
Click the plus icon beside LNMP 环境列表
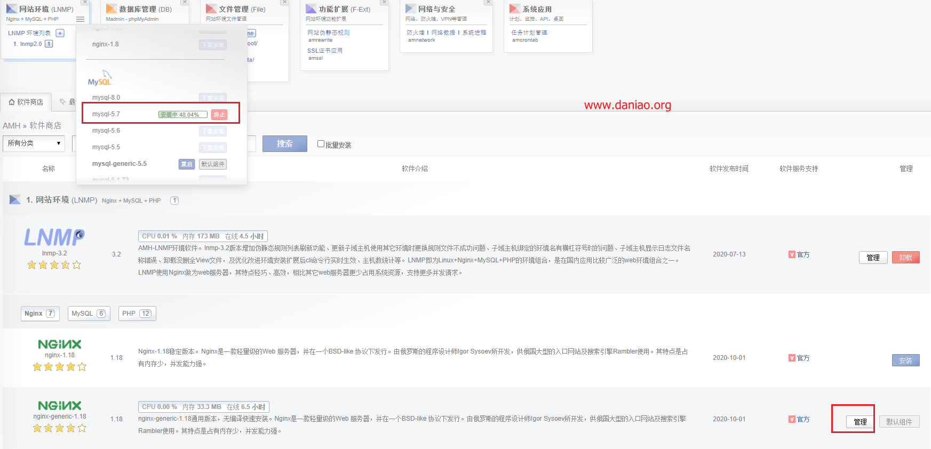pos(60,33)
